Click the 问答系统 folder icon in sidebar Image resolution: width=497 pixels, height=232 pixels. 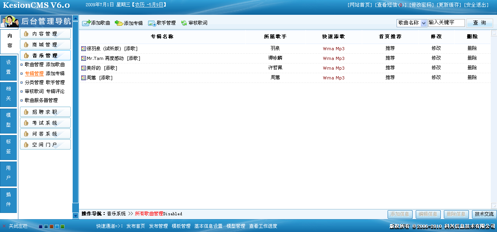[26, 134]
